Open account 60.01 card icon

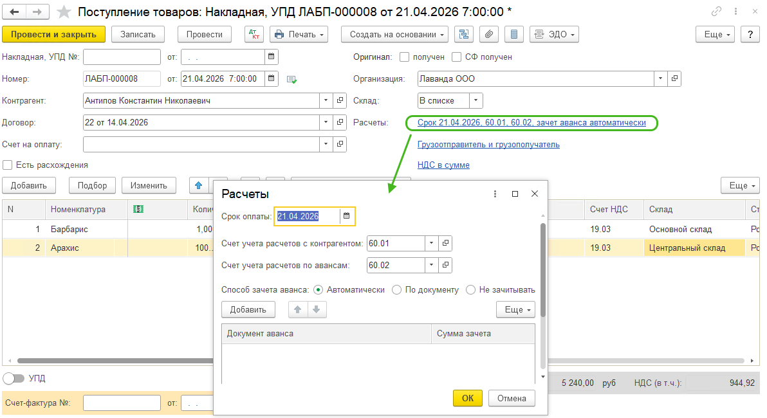pos(445,243)
